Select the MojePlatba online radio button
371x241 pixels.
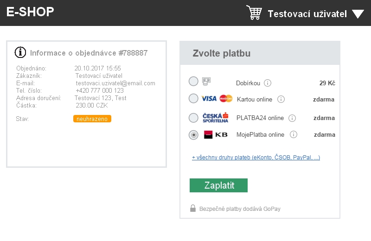click(x=193, y=135)
